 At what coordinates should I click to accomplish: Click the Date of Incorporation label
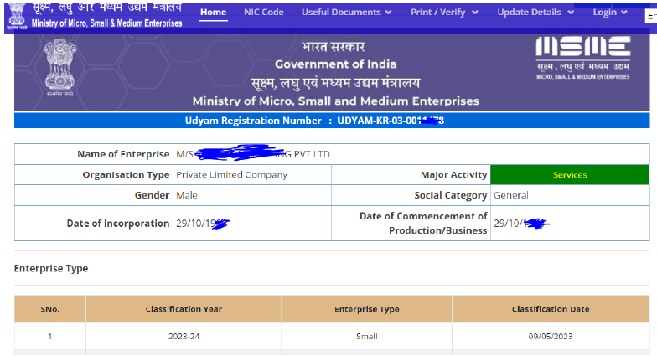click(x=117, y=223)
